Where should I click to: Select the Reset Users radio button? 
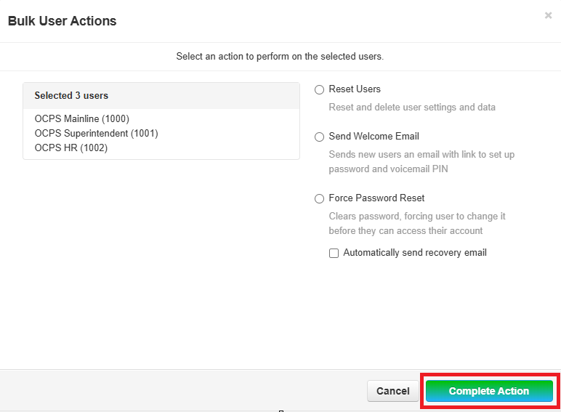(x=319, y=89)
